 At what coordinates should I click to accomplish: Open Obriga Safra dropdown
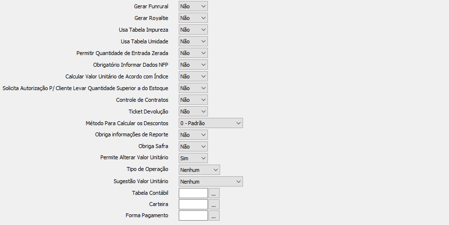click(x=193, y=147)
